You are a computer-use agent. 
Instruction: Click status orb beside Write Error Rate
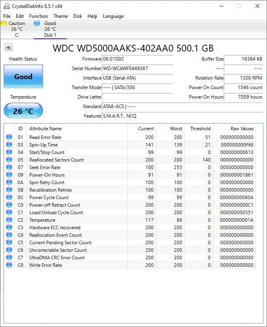(x=9, y=265)
